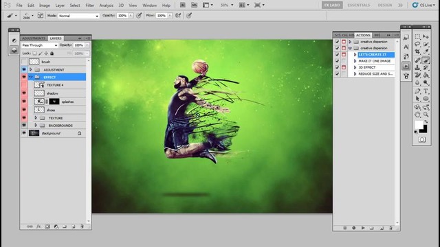440x247 pixels.
Task: Hide the shadow layer
Action: click(x=24, y=93)
